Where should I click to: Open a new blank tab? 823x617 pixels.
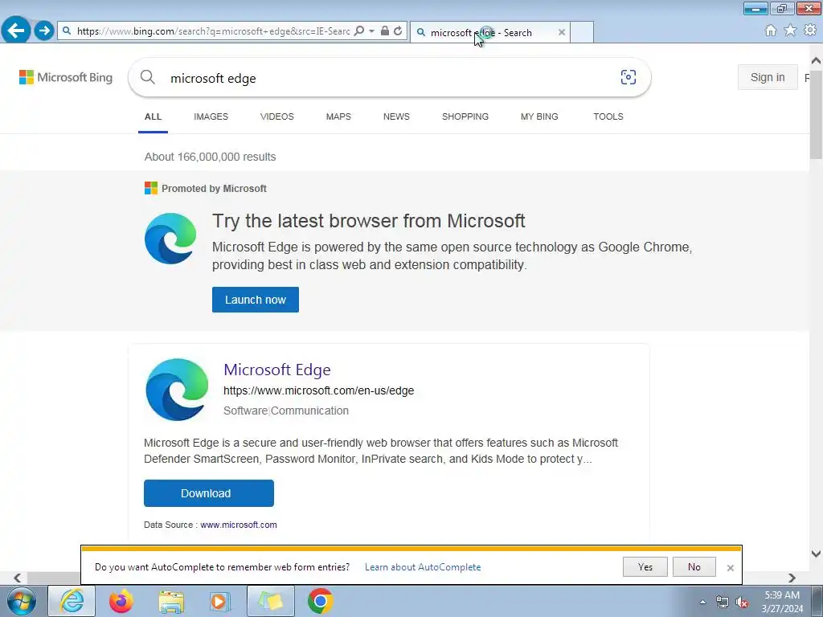[x=582, y=32]
